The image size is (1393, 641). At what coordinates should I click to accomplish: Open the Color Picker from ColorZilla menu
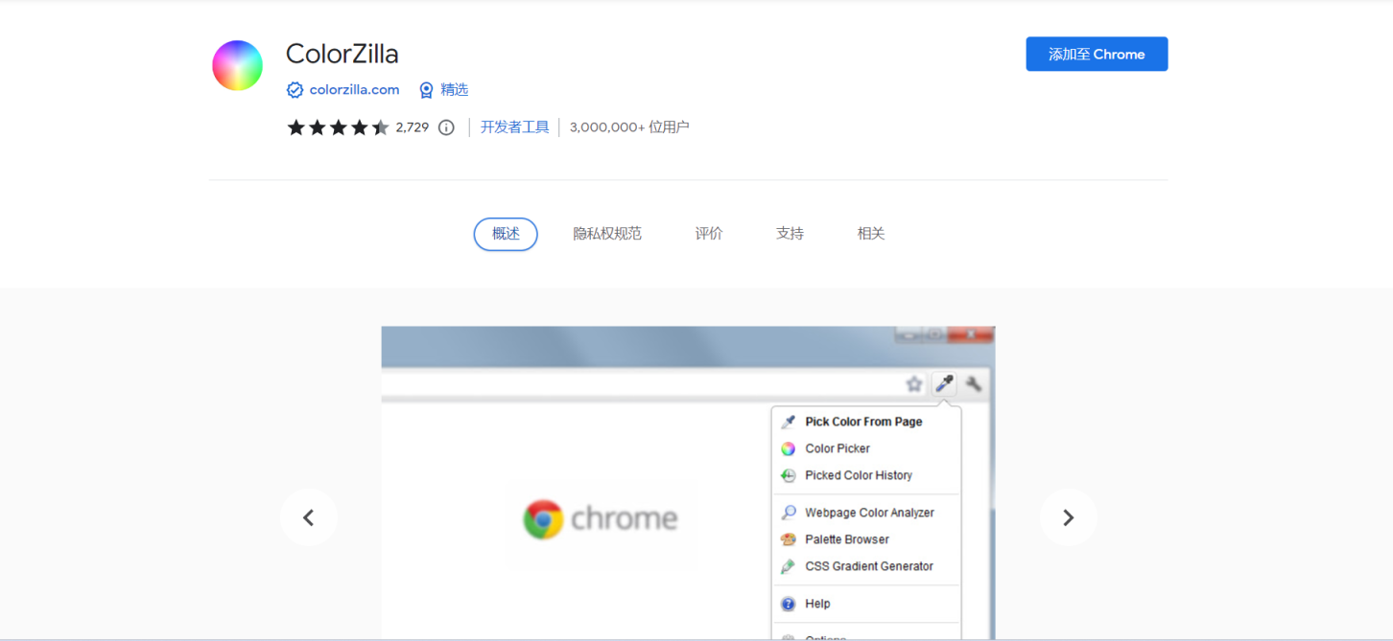pyautogui.click(x=837, y=448)
